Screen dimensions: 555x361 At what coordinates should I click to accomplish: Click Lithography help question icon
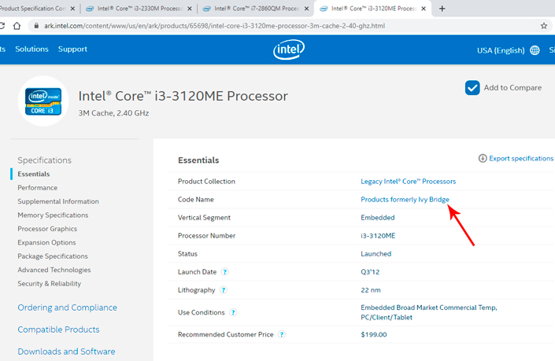pyautogui.click(x=223, y=290)
